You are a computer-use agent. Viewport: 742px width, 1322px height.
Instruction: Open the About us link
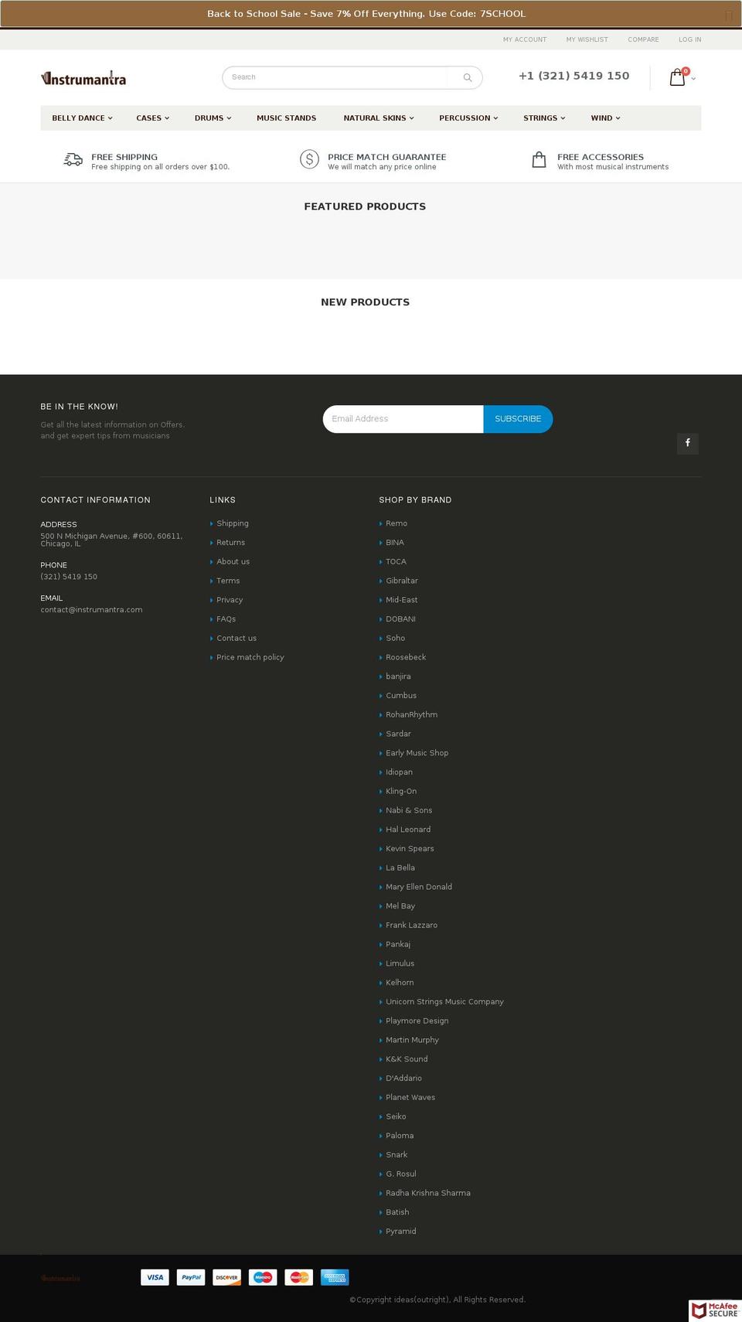[x=233, y=562]
